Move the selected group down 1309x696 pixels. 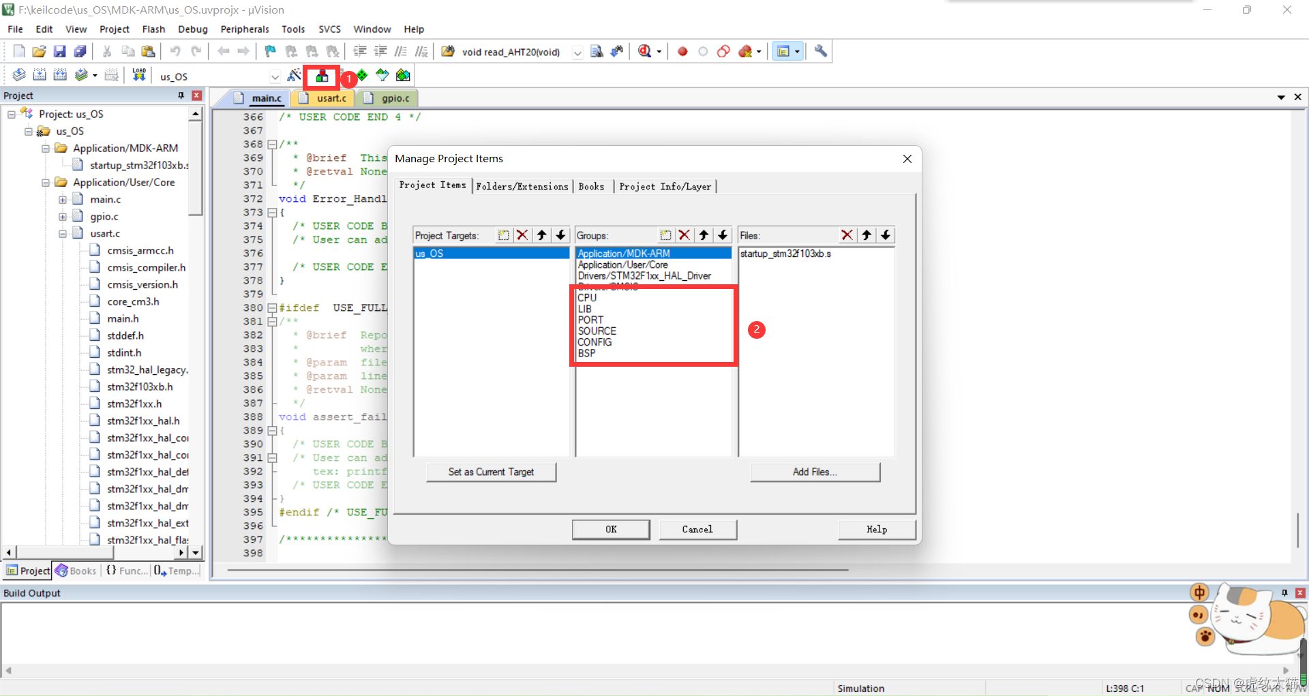click(723, 235)
